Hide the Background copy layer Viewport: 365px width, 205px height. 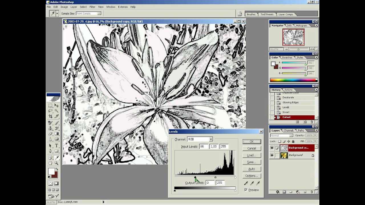tap(272, 148)
